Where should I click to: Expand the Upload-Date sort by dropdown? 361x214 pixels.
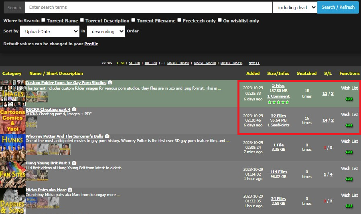click(x=50, y=31)
